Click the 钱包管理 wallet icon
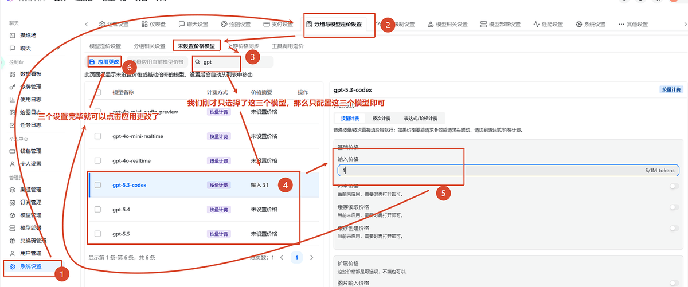The height and width of the screenshot is (287, 688). click(13, 151)
